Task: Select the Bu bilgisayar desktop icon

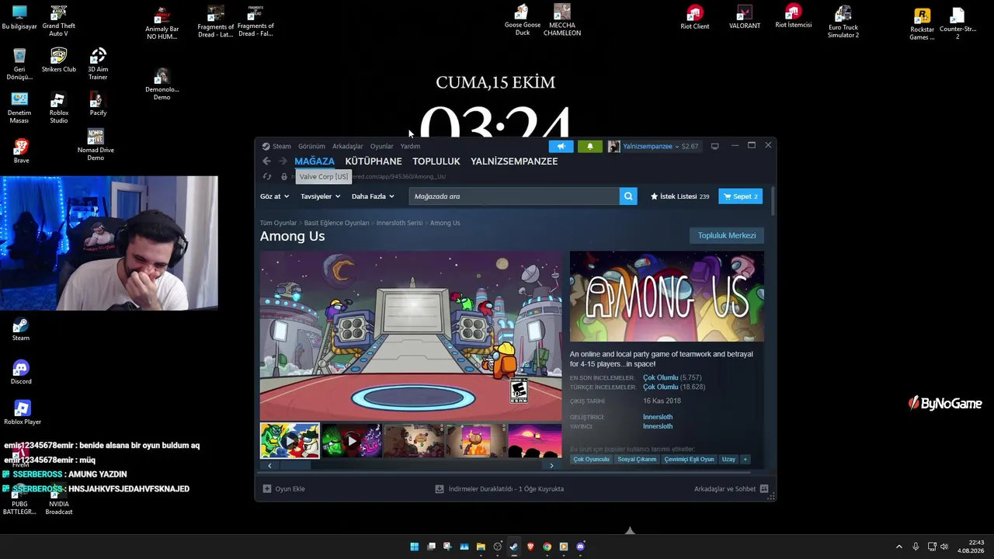Action: [19, 18]
